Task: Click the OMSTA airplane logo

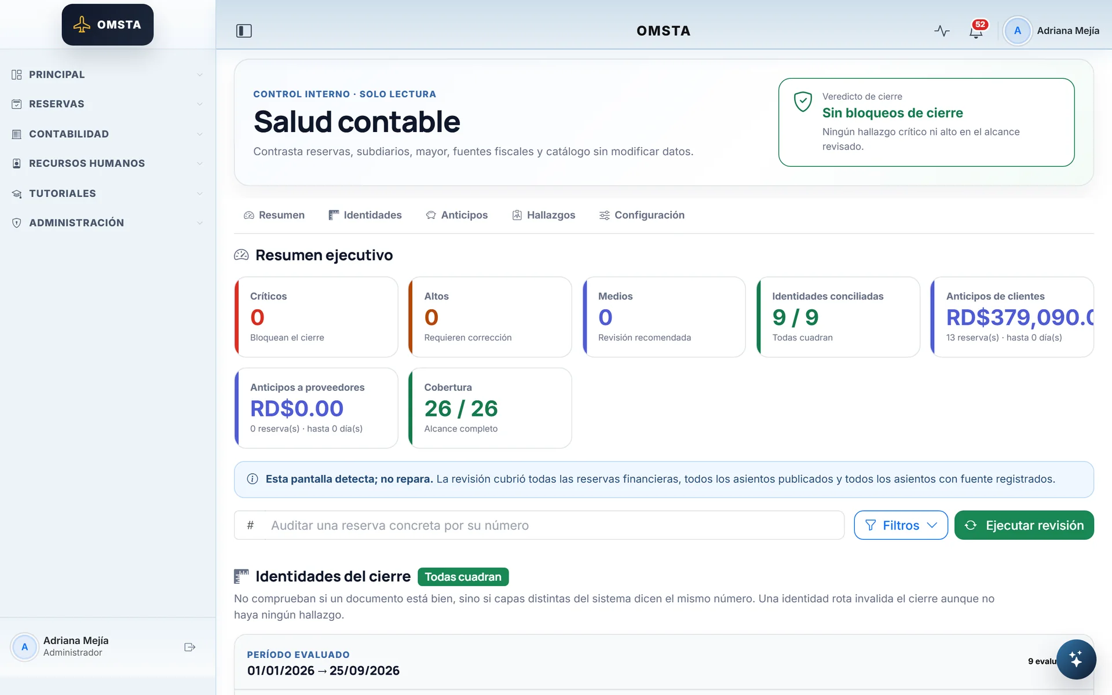Action: click(x=108, y=25)
